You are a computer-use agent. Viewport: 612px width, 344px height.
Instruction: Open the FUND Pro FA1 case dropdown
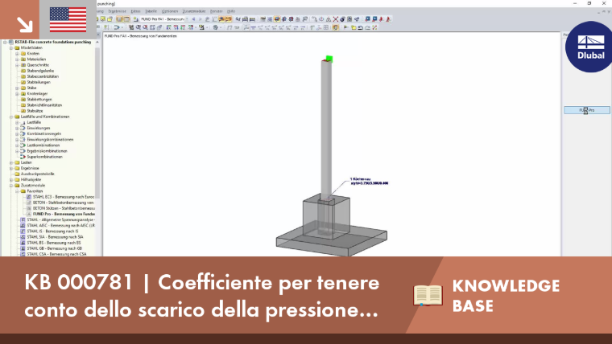click(187, 19)
